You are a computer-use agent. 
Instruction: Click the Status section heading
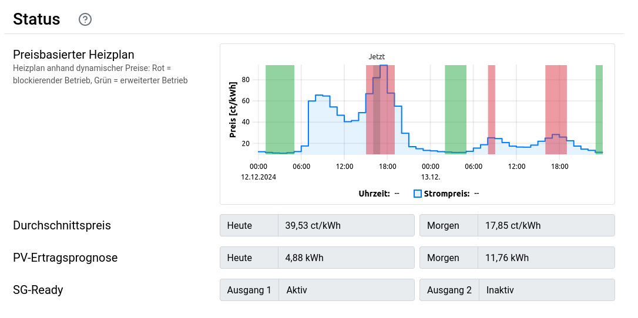(36, 19)
